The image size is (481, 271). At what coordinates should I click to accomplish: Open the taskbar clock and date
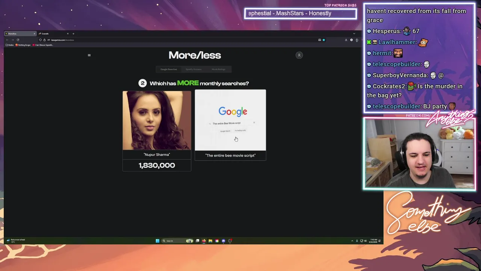[373, 241]
